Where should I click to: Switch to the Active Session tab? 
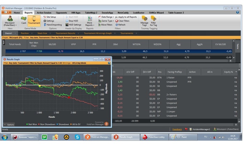tap(44, 13)
